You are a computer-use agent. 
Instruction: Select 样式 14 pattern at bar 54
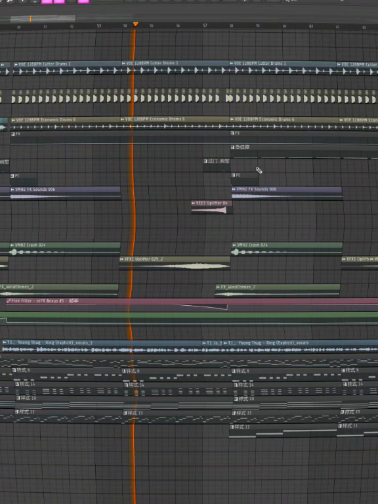[178, 388]
